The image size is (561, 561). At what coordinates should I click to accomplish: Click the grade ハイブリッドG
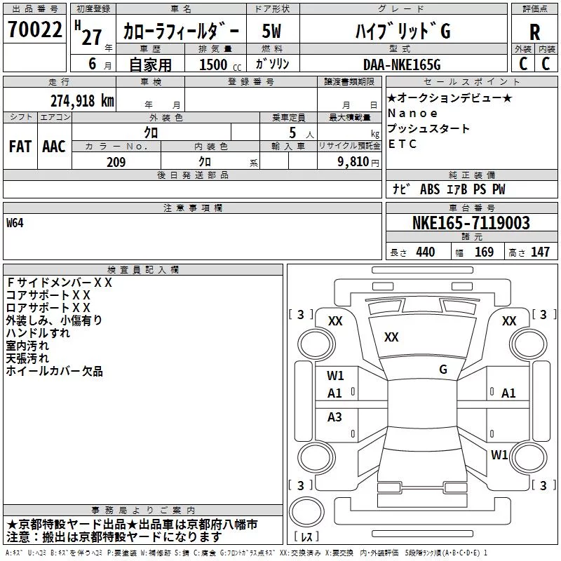click(x=403, y=31)
